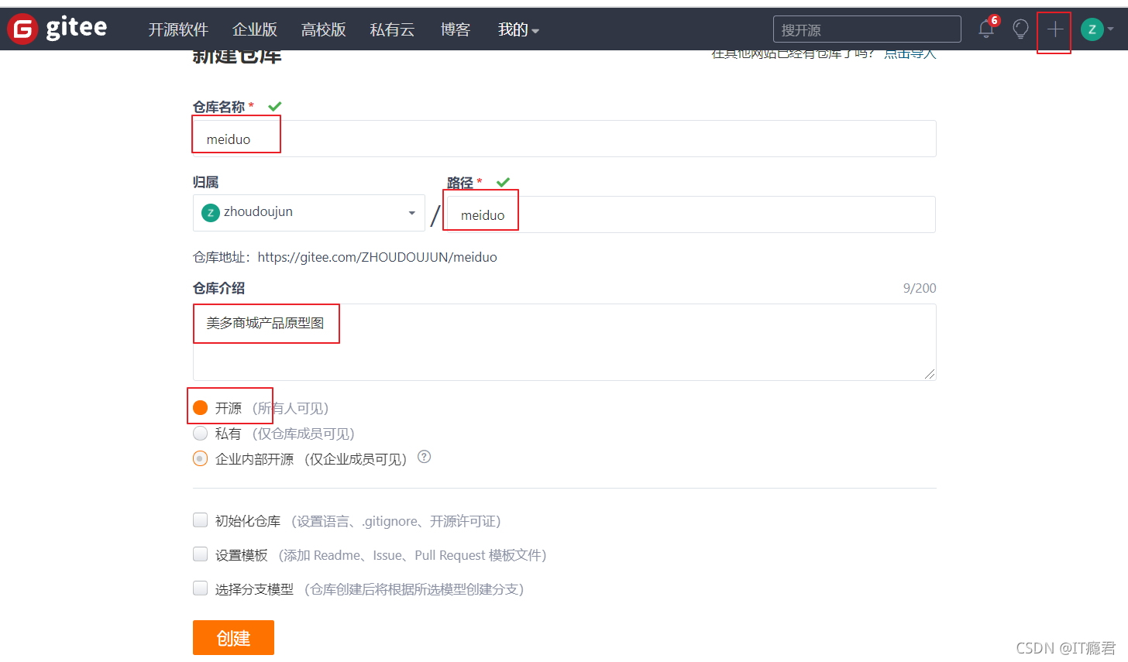Open 高校版 menu item

323,29
